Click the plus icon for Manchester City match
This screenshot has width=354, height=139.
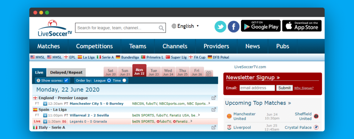coord(45,103)
